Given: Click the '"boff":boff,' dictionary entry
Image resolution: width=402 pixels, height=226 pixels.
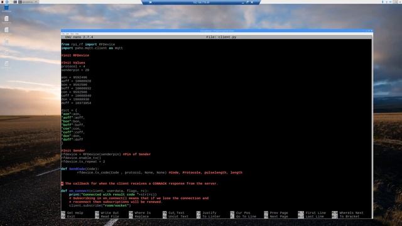Looking at the screenshot, I should click(x=73, y=125).
